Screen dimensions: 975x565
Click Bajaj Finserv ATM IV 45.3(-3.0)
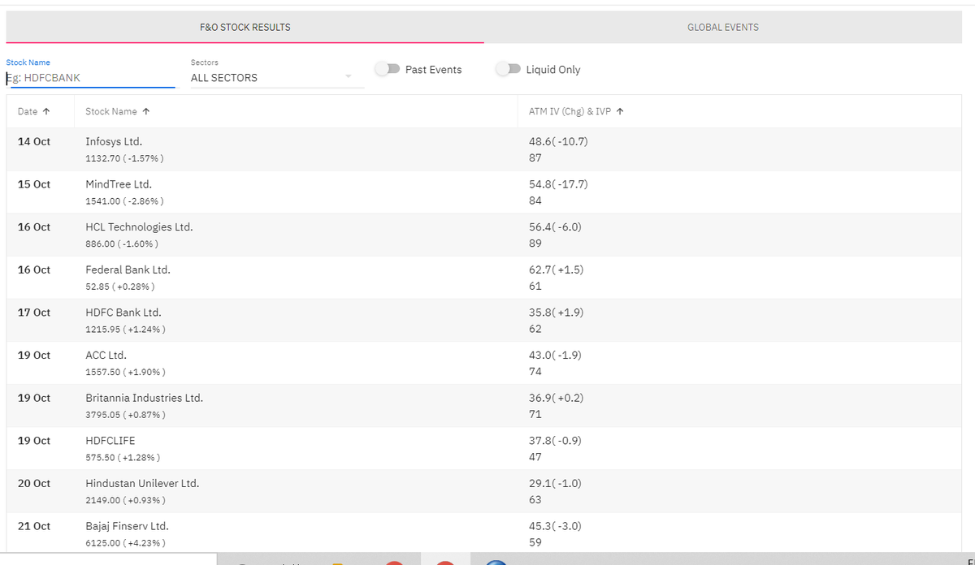click(x=555, y=526)
